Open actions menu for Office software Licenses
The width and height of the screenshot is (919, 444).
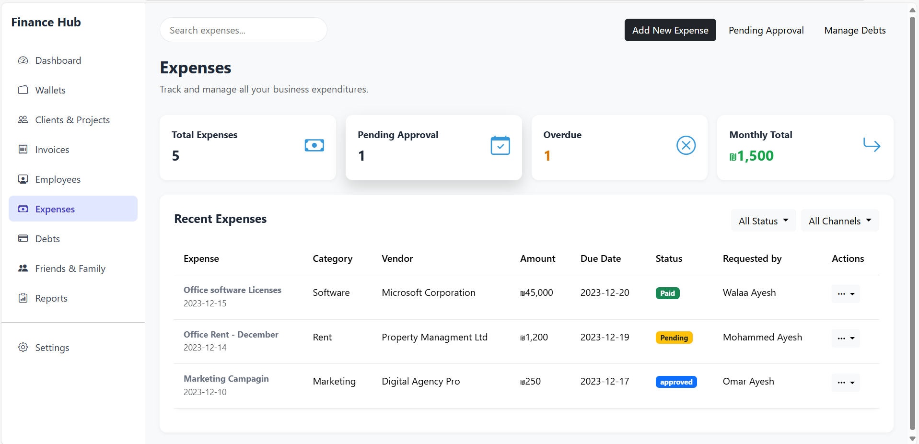[846, 294]
